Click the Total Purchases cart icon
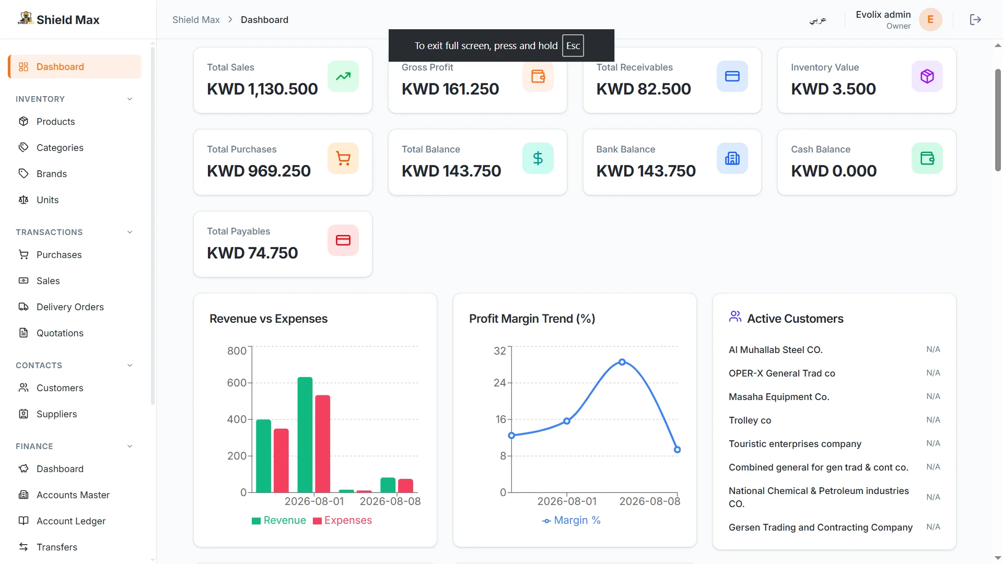The image size is (1003, 564). pos(343,158)
